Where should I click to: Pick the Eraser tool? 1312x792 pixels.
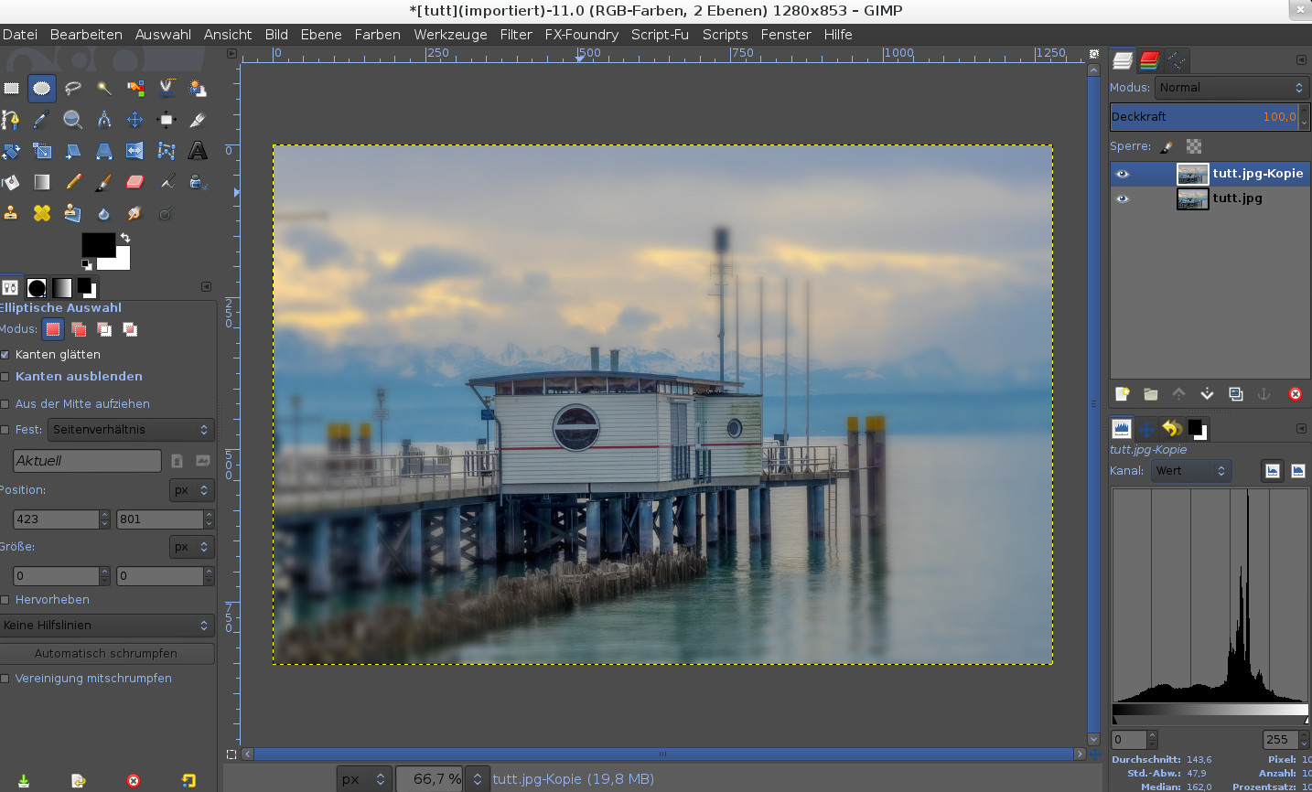(x=135, y=182)
